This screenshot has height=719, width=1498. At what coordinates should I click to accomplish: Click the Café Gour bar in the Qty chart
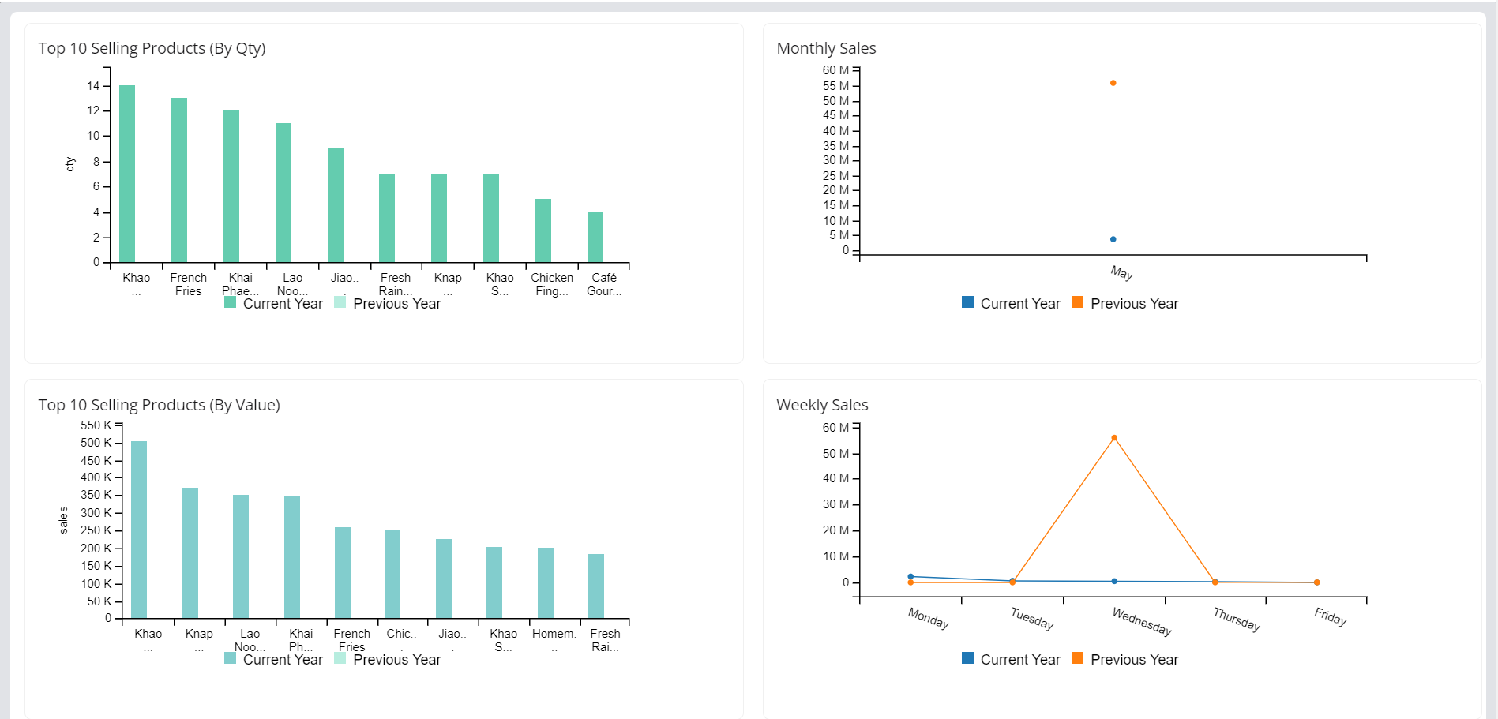[x=595, y=237]
